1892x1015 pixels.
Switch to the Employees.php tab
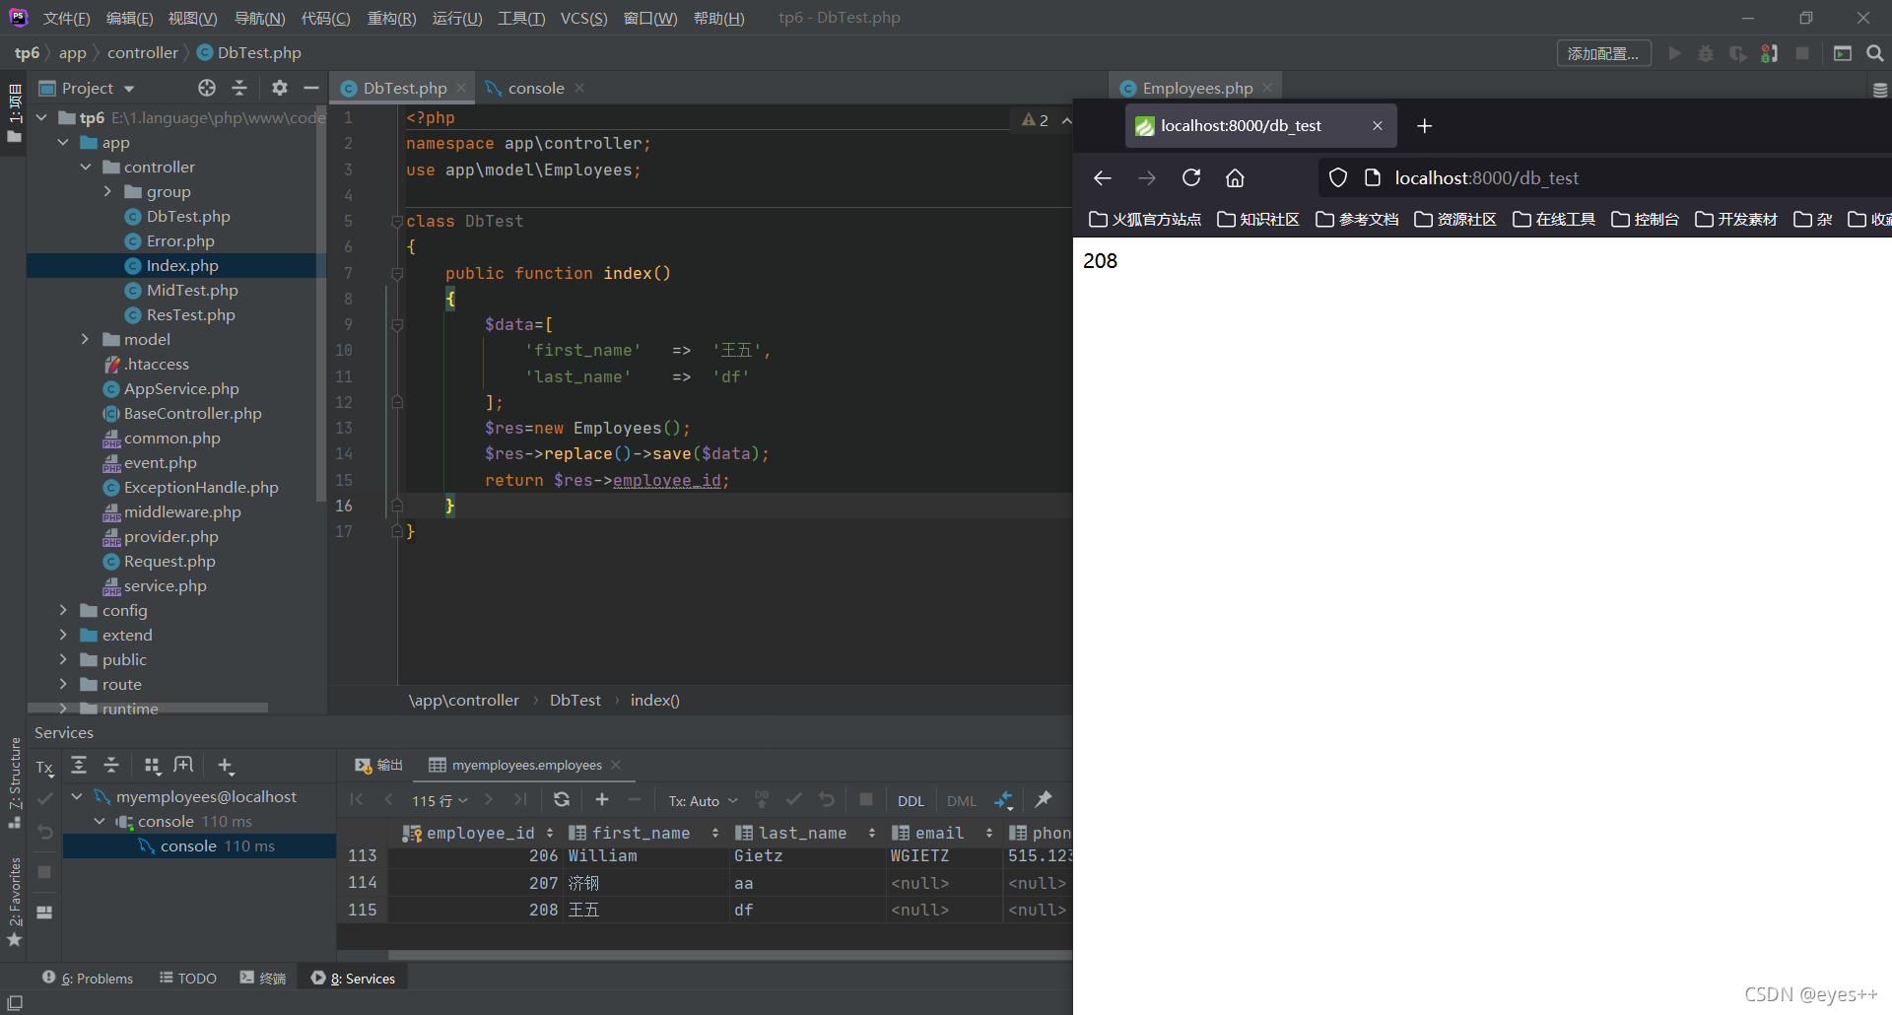[x=1196, y=88]
